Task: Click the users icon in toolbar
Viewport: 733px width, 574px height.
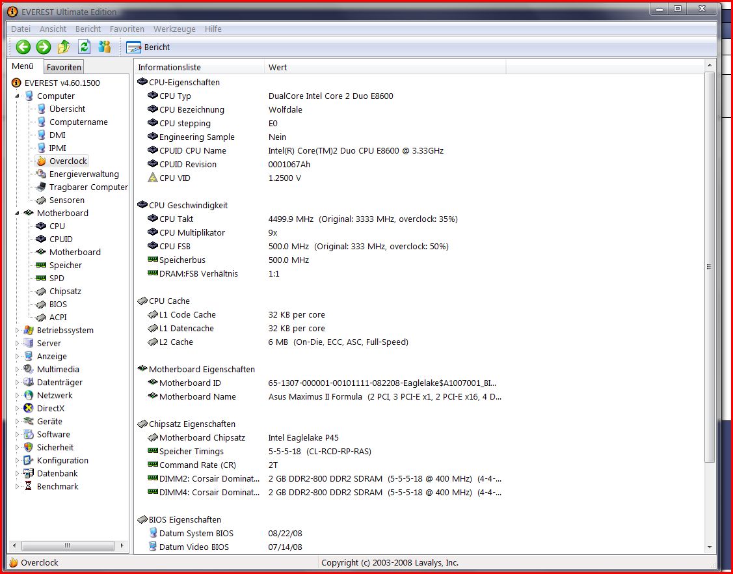Action: pos(104,47)
